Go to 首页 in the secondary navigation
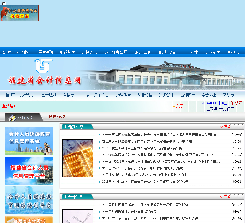 click(10, 95)
